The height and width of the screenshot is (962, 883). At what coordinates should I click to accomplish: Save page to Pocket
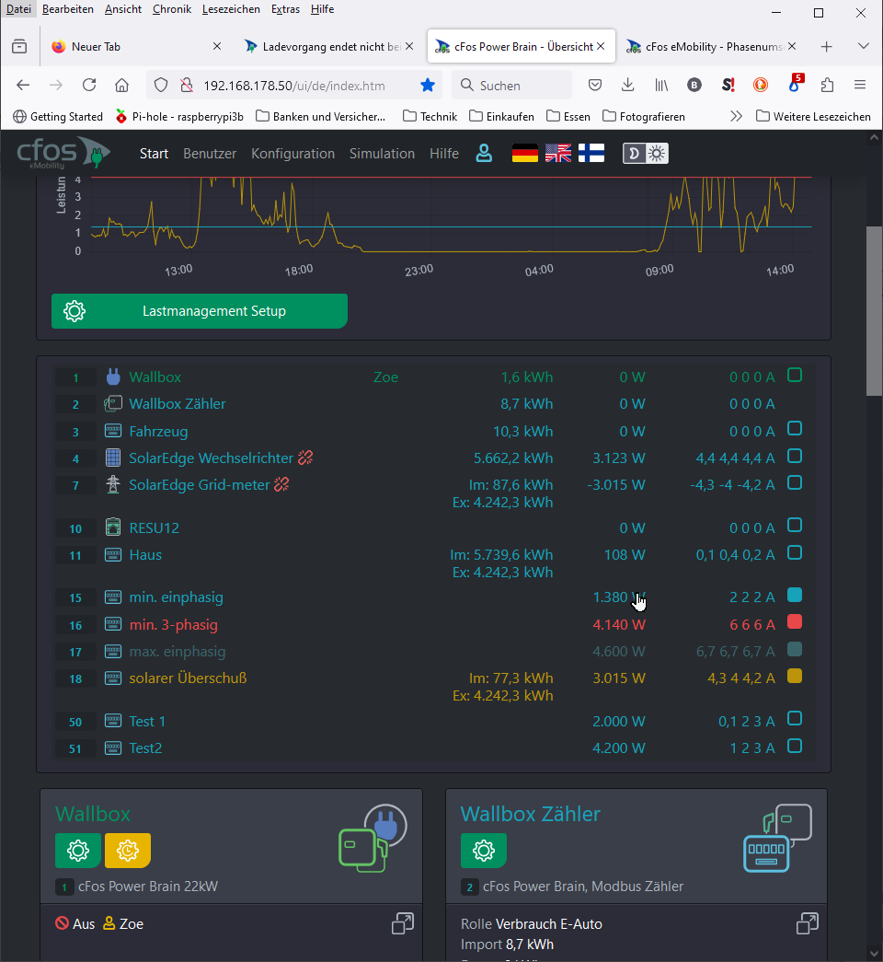[x=595, y=85]
